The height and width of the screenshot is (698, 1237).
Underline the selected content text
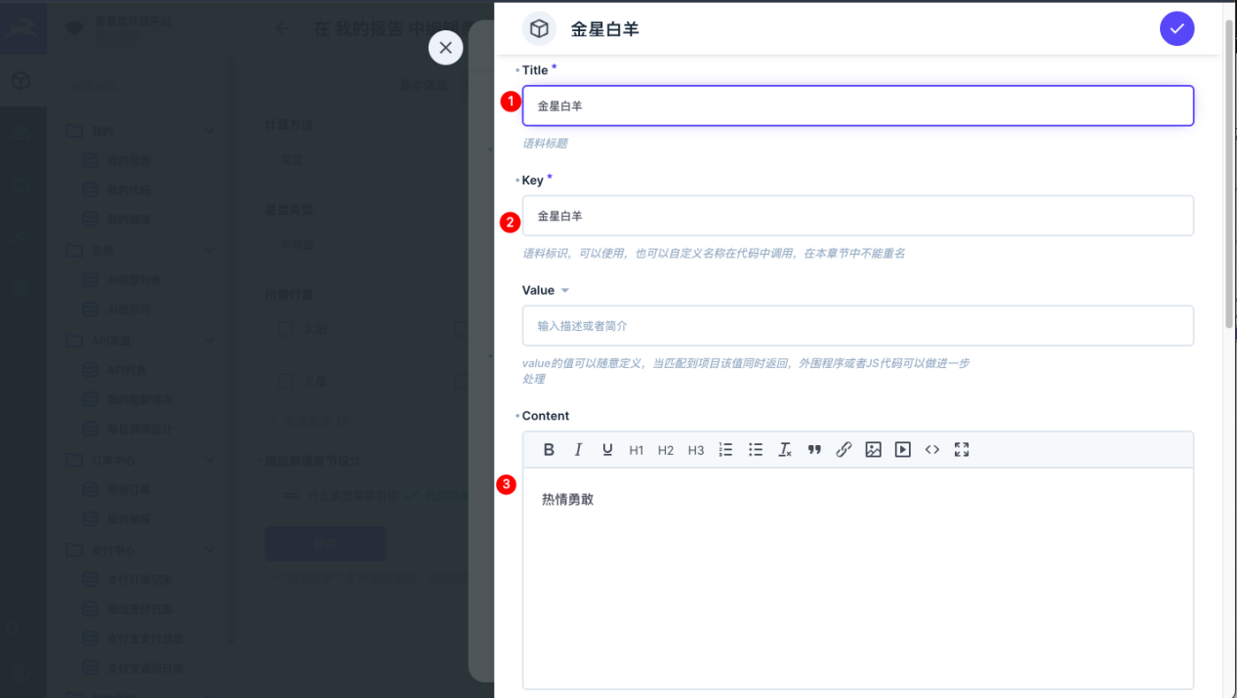pos(607,450)
